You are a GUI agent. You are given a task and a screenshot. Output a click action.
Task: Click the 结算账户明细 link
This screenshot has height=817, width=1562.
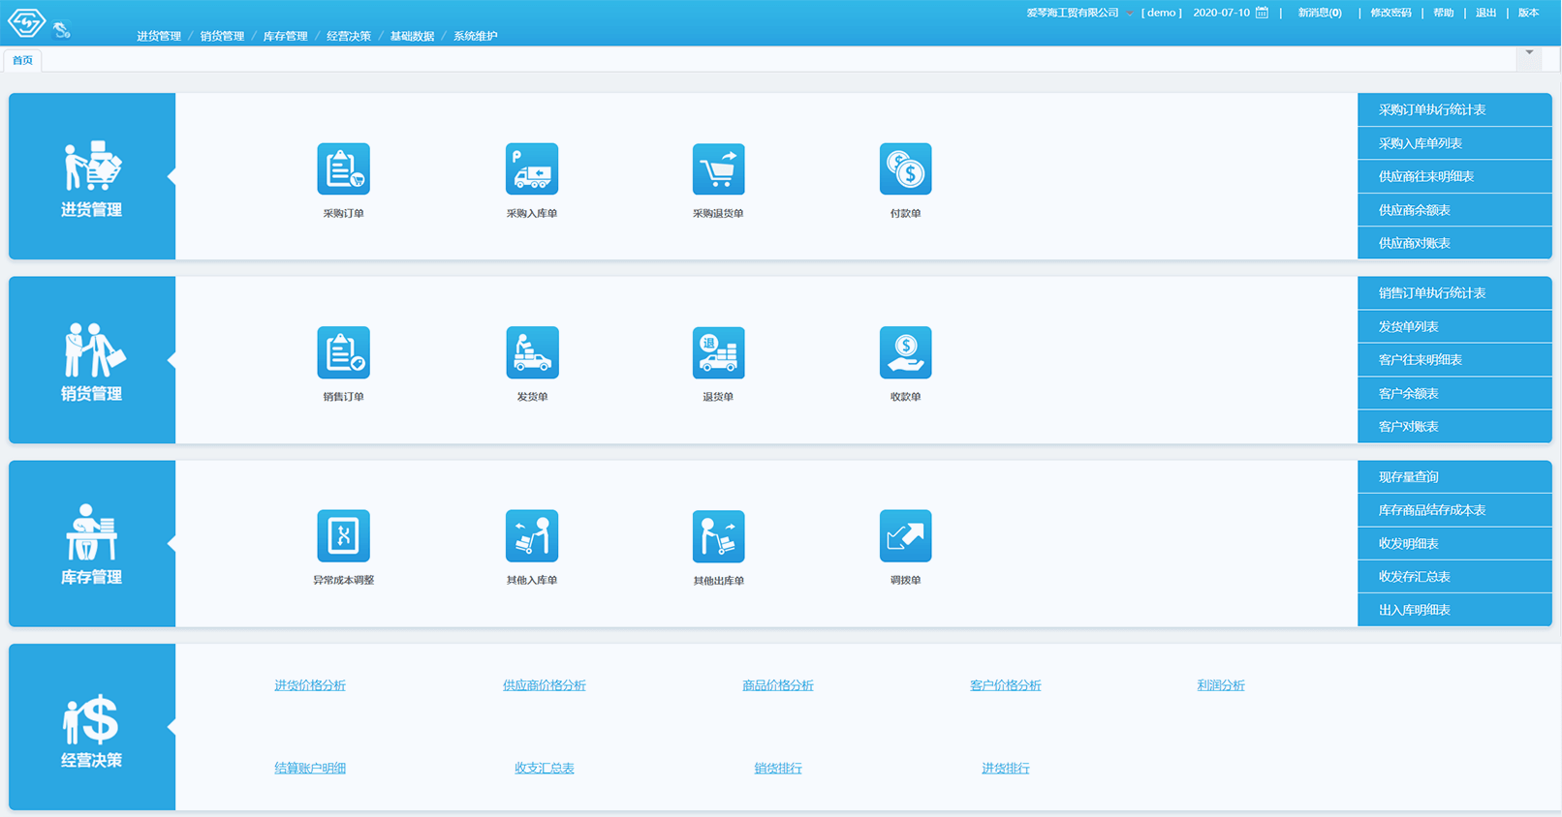[310, 768]
